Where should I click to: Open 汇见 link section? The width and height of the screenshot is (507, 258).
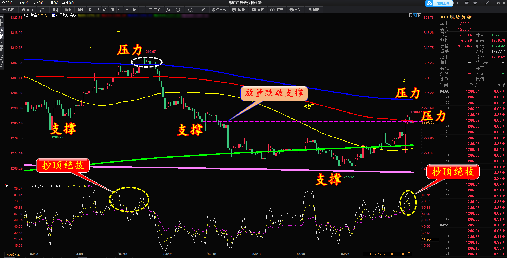point(276,10)
